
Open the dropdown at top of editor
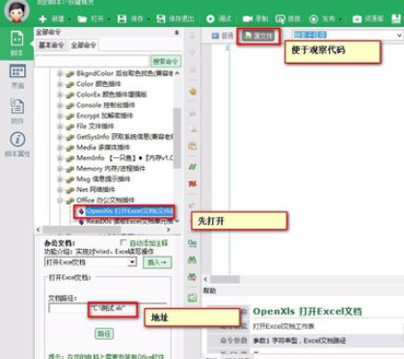(399, 35)
